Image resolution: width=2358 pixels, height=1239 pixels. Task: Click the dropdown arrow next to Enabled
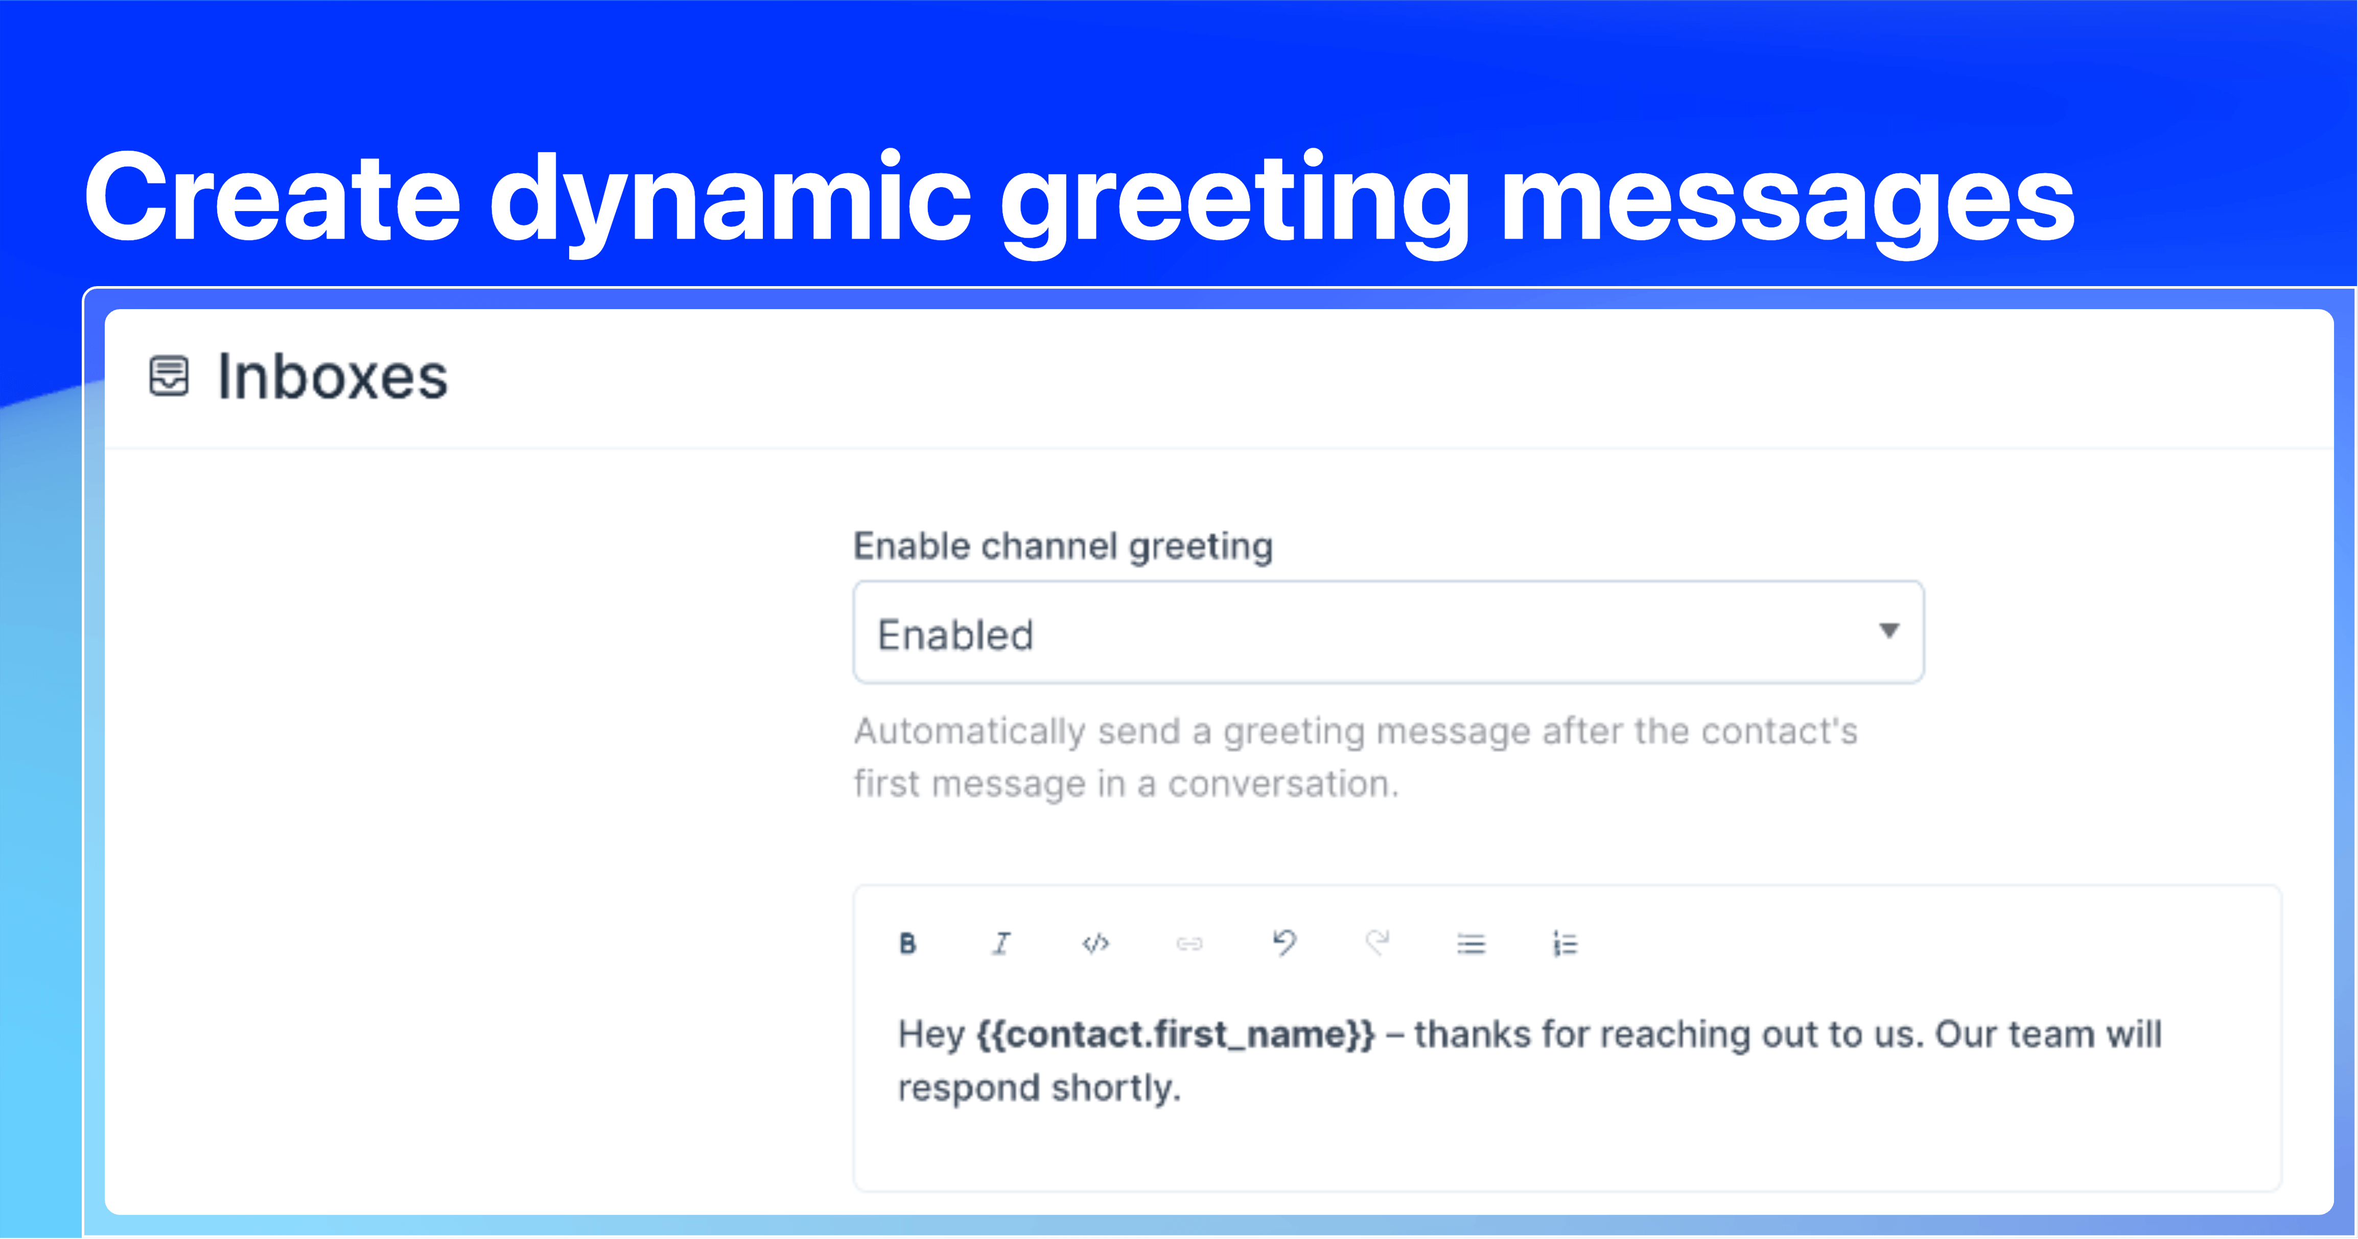[1888, 630]
